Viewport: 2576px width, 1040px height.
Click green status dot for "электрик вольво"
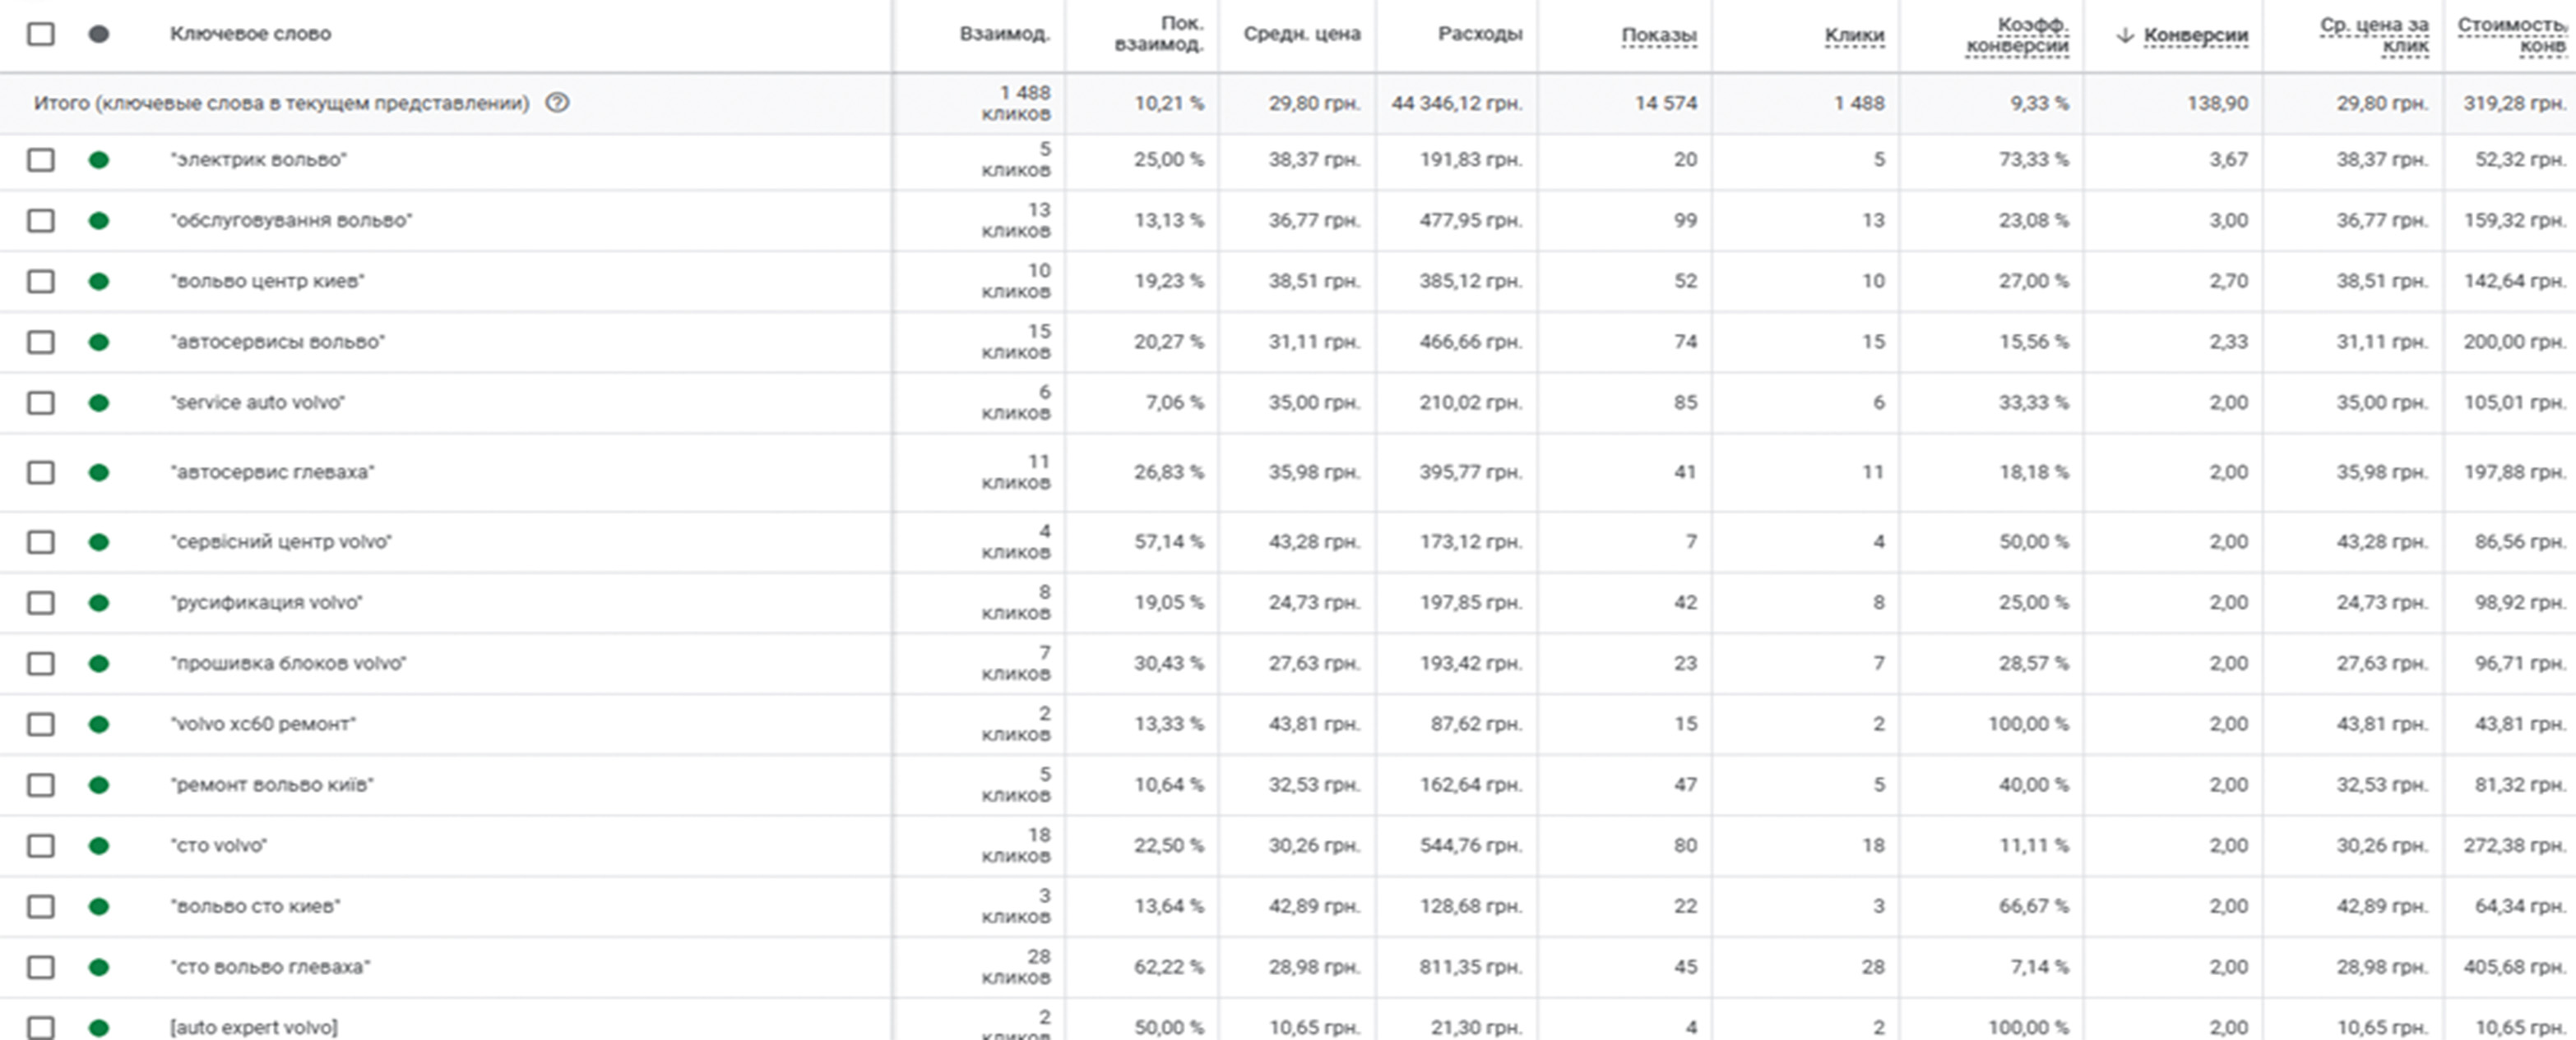[x=98, y=160]
